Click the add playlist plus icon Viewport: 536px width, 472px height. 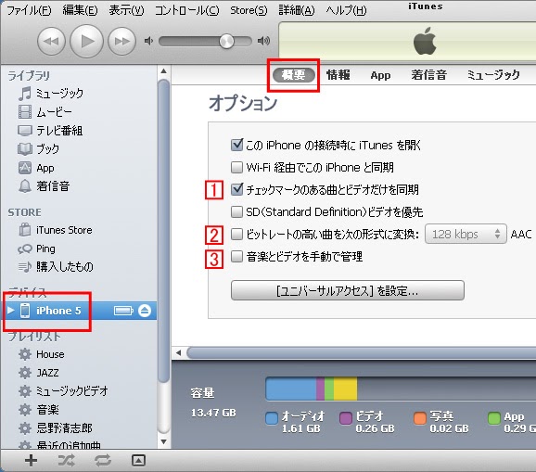point(32,460)
